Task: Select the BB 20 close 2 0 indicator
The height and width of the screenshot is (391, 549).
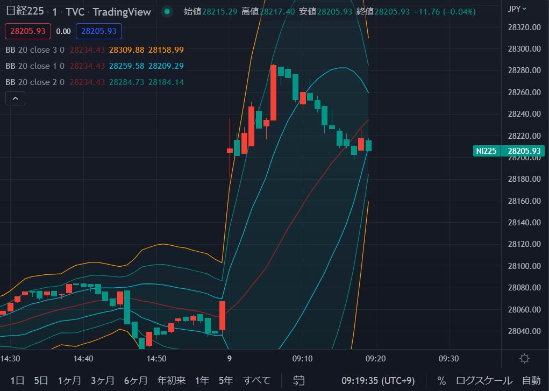Action: point(34,82)
